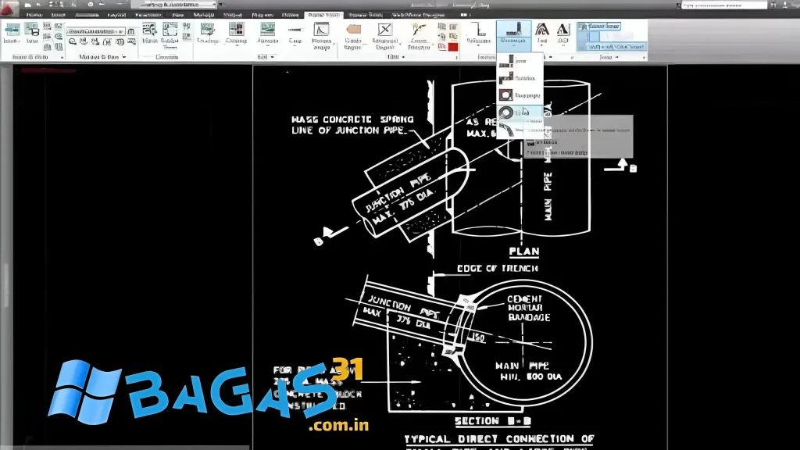This screenshot has width=800, height=450.
Task: Choose the highlighted Circle item in the dropdown
Action: tap(519, 112)
